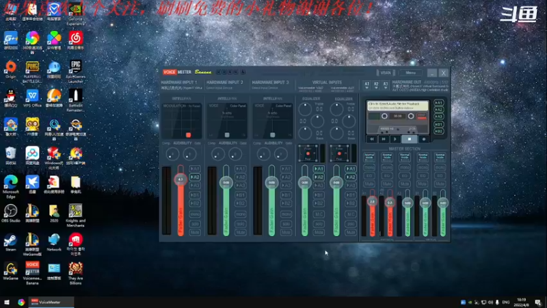Mute Hardware Input 1 strip

195,232
